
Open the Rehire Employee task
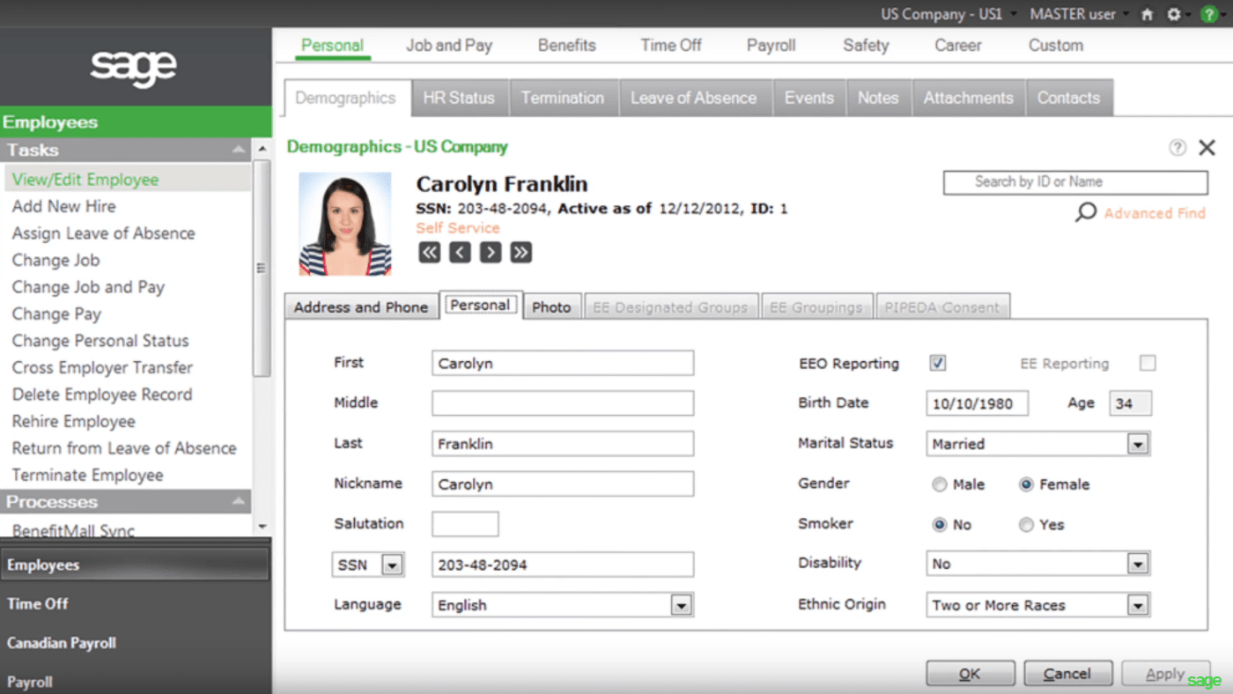pos(74,421)
